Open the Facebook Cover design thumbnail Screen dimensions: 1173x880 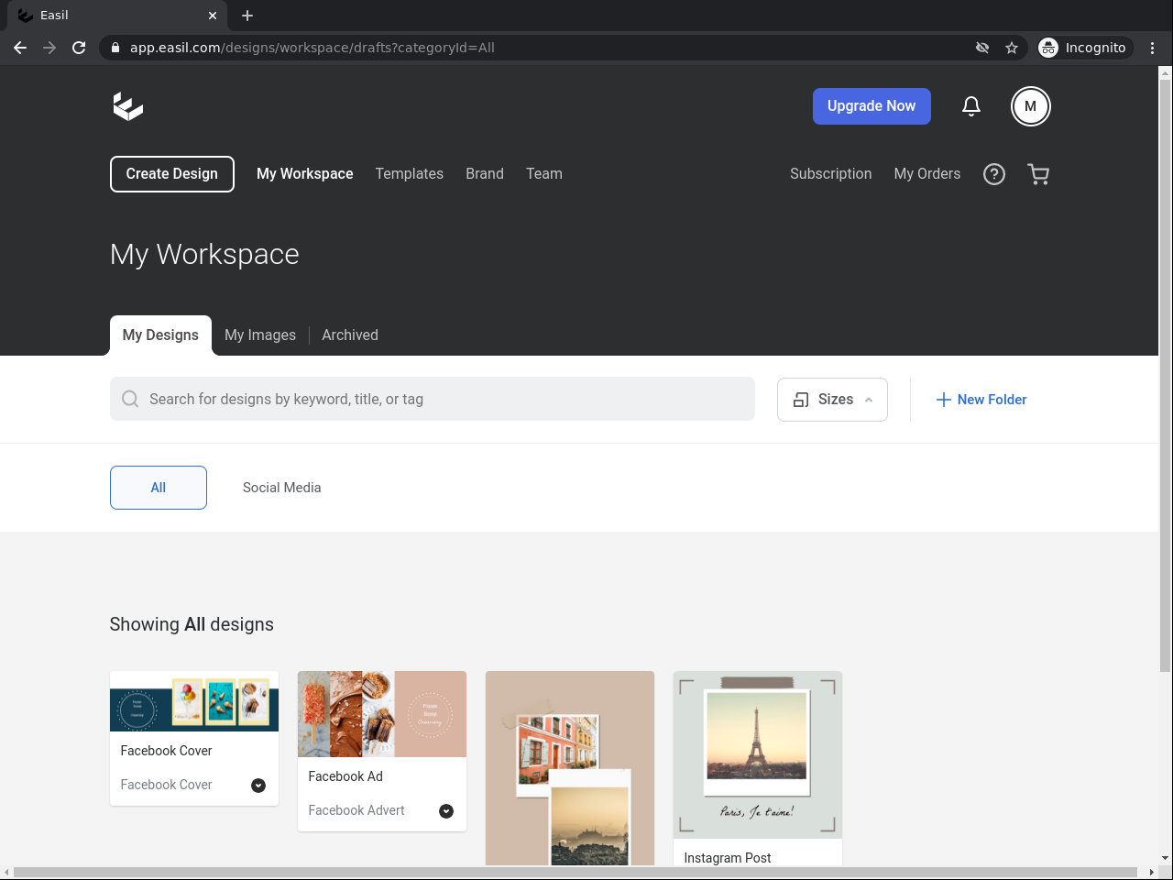point(194,701)
